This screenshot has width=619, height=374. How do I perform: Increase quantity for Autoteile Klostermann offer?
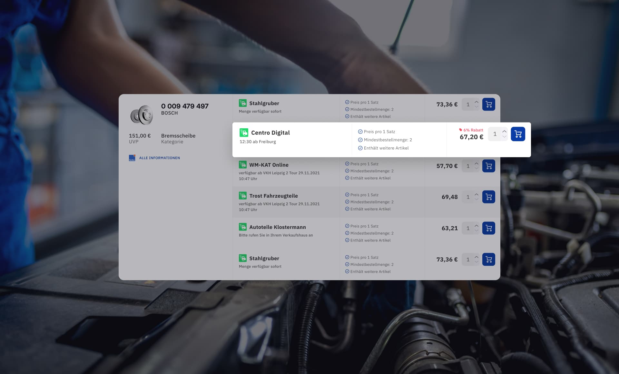[x=477, y=226]
